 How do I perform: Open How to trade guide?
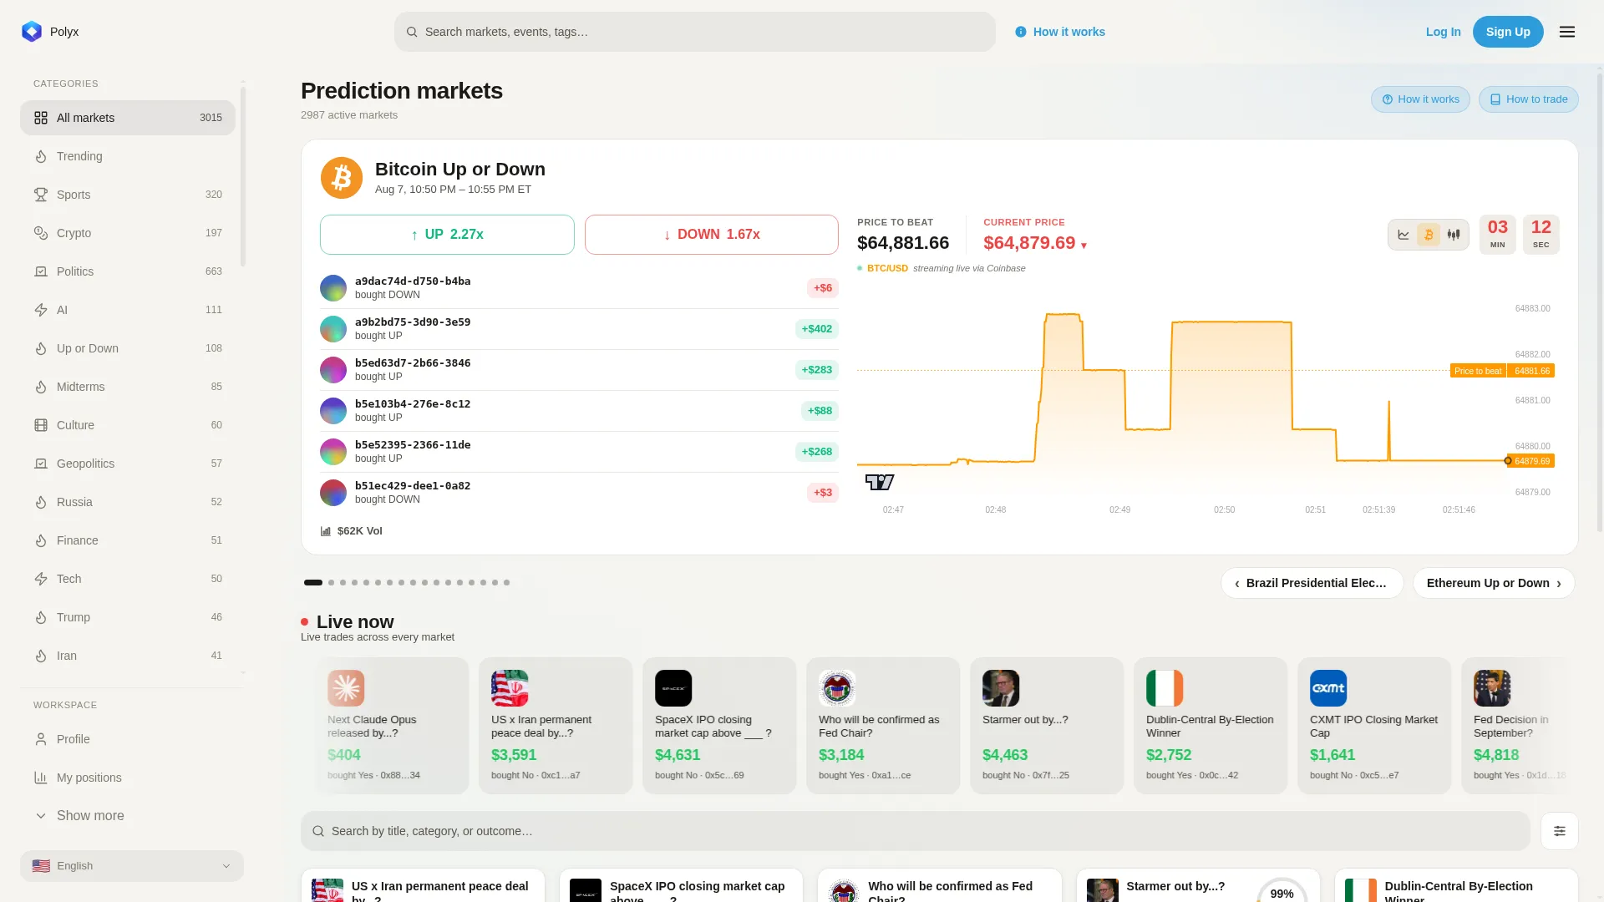click(x=1529, y=99)
